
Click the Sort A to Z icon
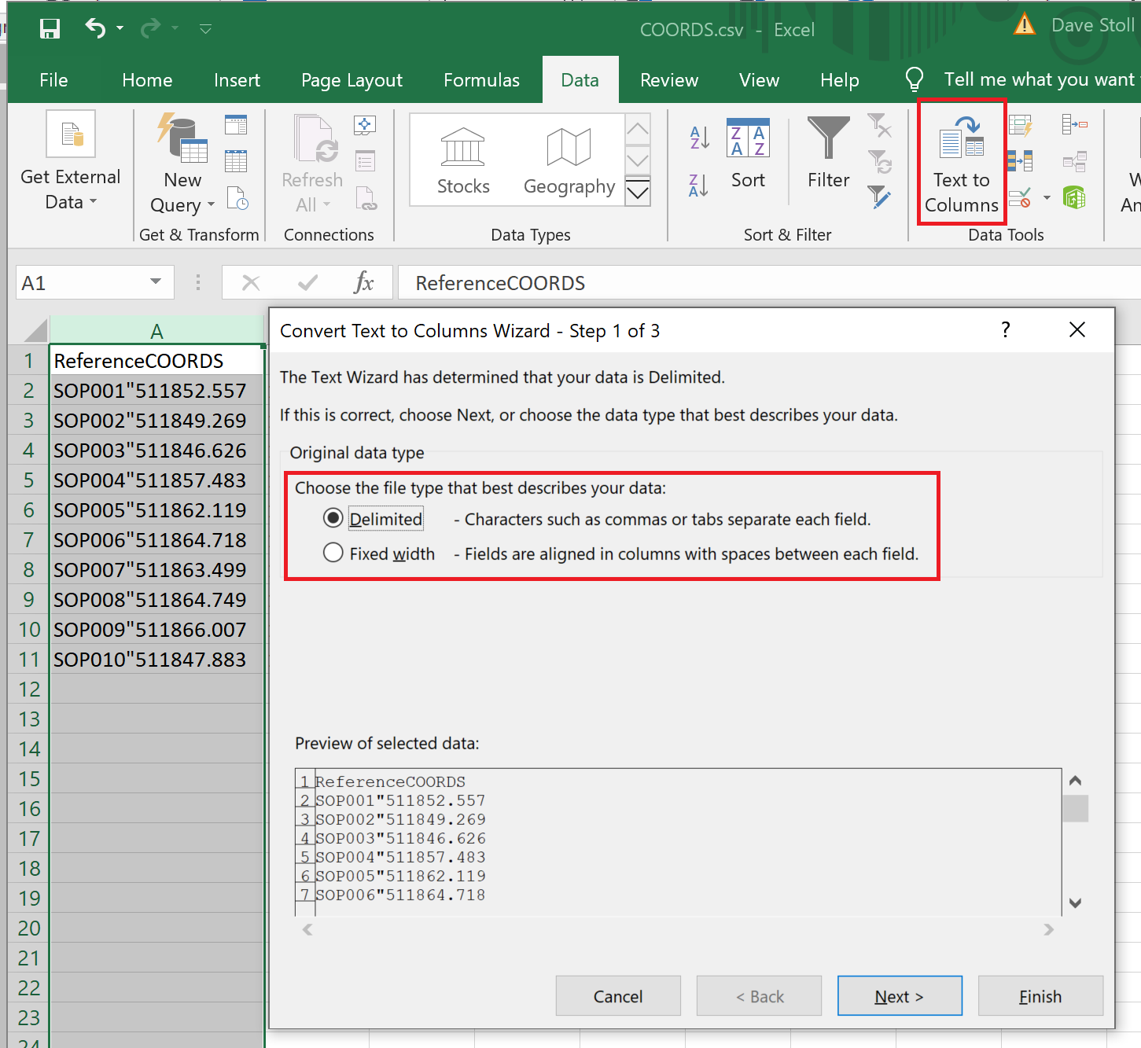(x=697, y=138)
